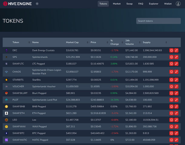
Task: Open the Explorer link
Action: [154, 4]
